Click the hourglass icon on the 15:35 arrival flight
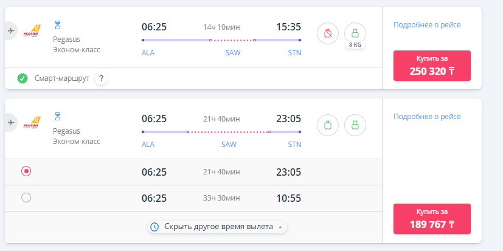Viewport: 503px width, 251px height. click(58, 24)
